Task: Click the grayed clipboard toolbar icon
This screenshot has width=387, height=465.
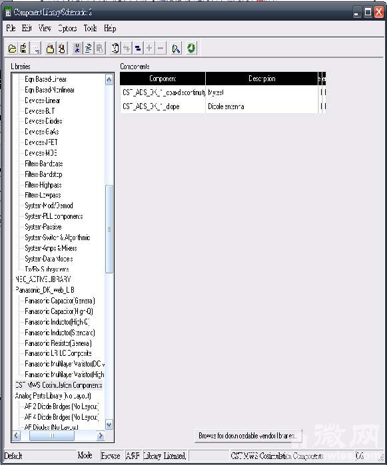Action: click(100, 48)
